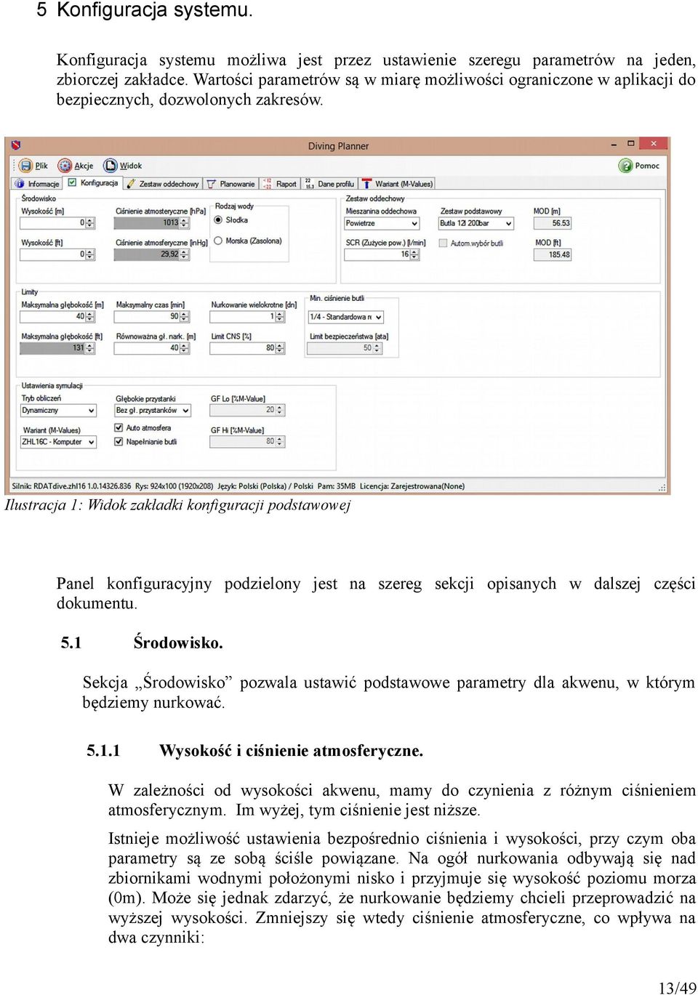This screenshot has height=995, width=698.
Task: Adjust the Równoważna gł. nark. spinner
Action: [185, 348]
